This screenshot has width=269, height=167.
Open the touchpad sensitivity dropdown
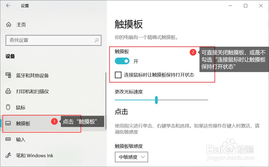(x=131, y=157)
